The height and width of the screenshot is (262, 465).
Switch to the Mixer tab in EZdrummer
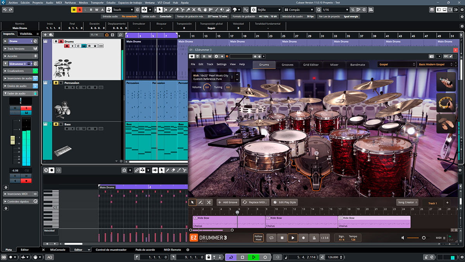click(334, 65)
